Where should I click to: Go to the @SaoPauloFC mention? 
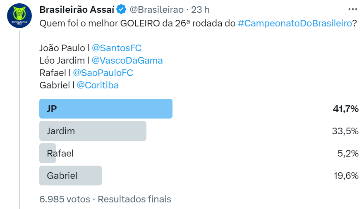pos(103,73)
